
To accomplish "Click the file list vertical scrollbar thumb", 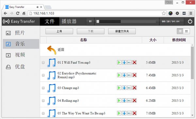I will (x=192, y=63).
